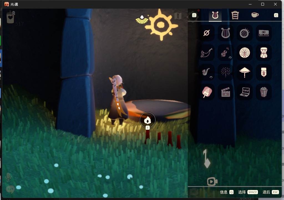Viewport: 284px width, 200px height.
Task: Close the 光遇 game window
Action: tap(275, 4)
